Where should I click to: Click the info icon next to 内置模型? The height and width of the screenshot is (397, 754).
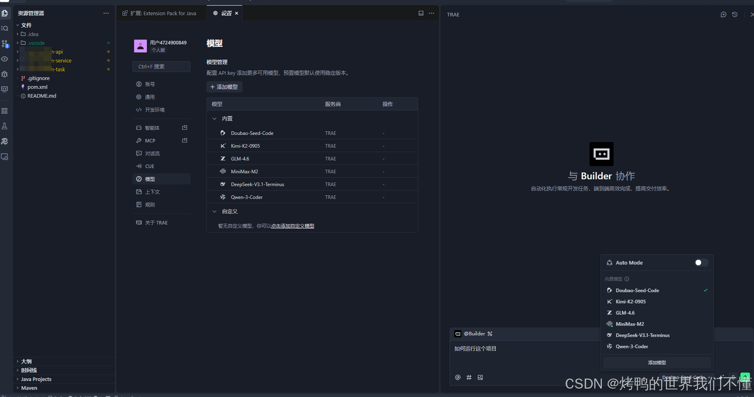coord(627,279)
